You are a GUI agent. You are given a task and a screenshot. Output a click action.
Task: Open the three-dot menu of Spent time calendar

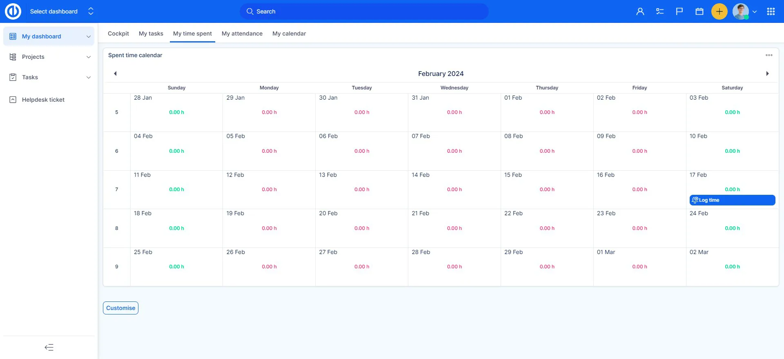coord(769,55)
